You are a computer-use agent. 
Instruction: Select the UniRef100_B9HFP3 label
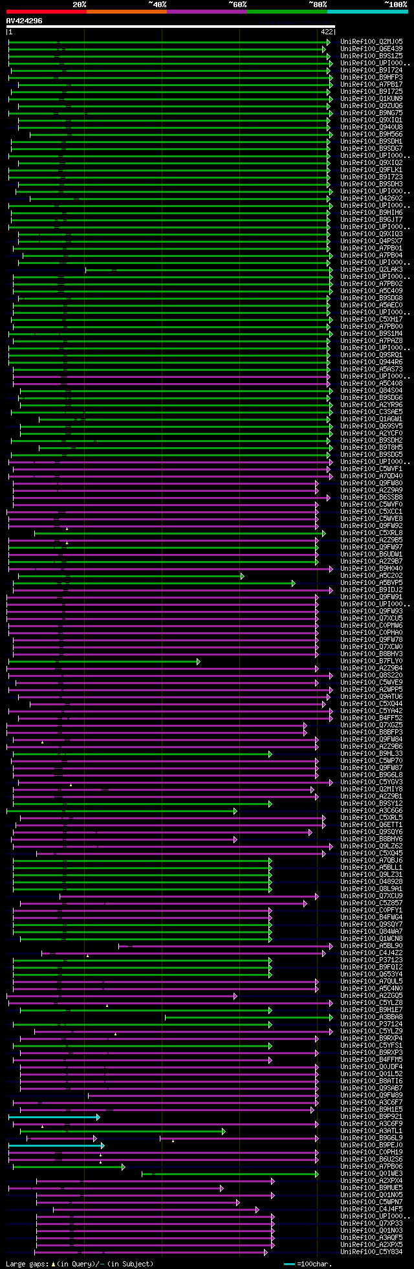pyautogui.click(x=371, y=77)
